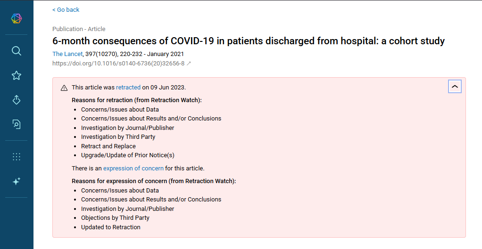Image resolution: width=482 pixels, height=249 pixels.
Task: Click the warning triangle icon in notice
Action: (64, 88)
